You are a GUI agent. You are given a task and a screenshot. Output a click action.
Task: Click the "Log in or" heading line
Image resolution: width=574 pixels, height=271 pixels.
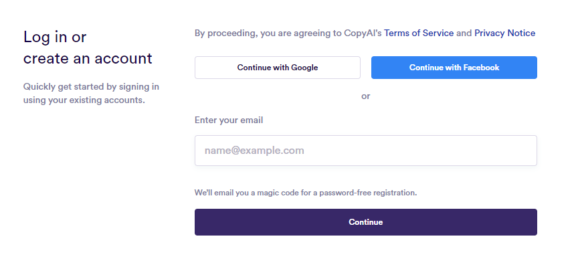[x=55, y=37]
